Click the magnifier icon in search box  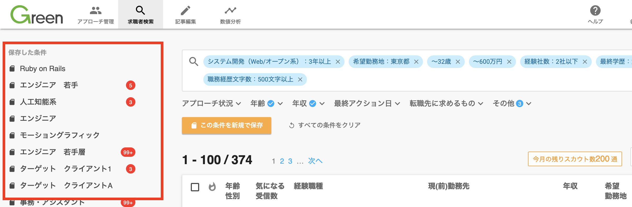(194, 62)
